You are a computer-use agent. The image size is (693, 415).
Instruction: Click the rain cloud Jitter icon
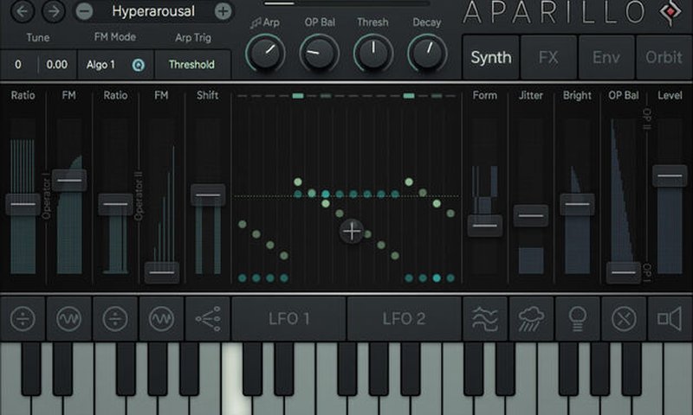coord(531,319)
